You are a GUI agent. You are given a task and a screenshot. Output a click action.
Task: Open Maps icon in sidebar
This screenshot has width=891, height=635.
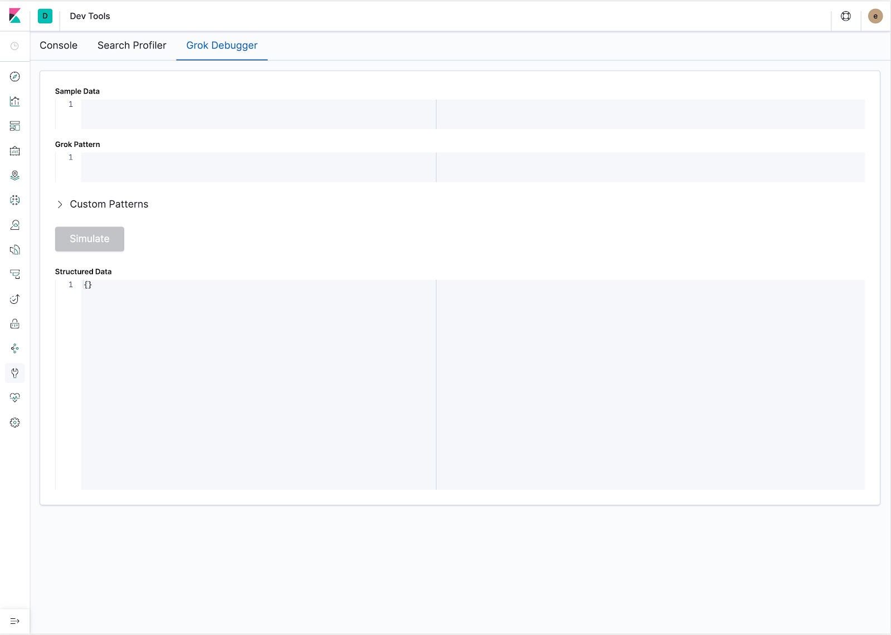point(15,175)
